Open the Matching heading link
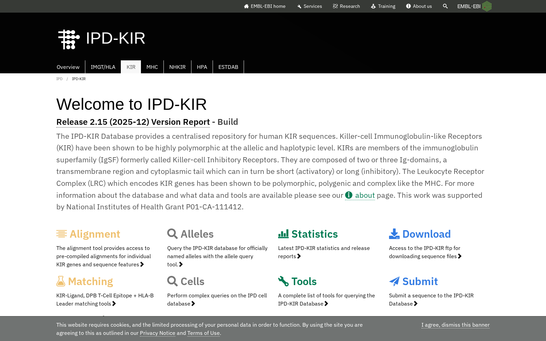 pyautogui.click(x=90, y=281)
